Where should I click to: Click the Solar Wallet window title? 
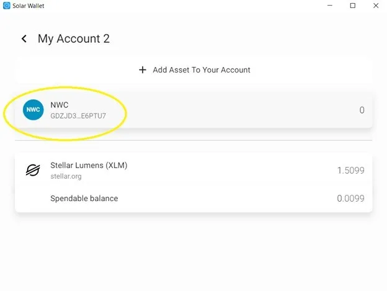[29, 6]
